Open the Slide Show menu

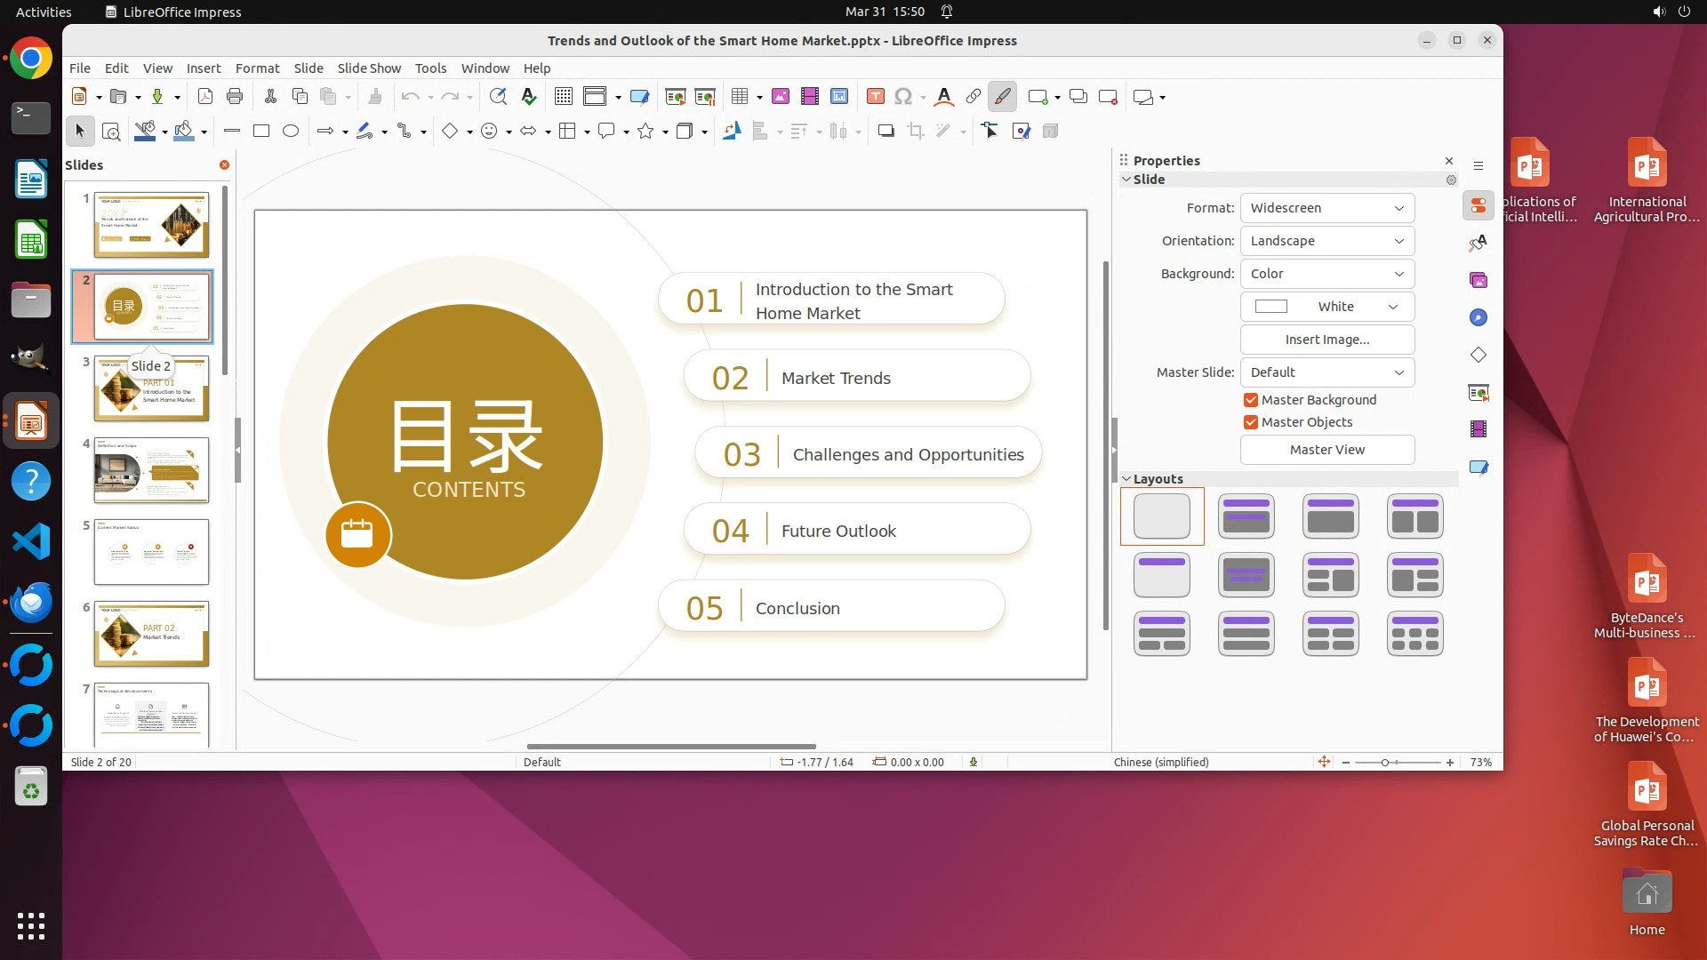click(369, 68)
